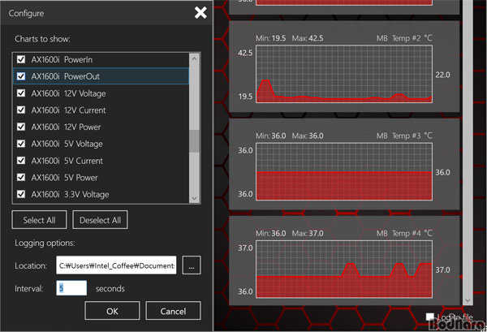The height and width of the screenshot is (332, 487).
Task: Click MB Temp #2 chart graph
Action: click(x=344, y=74)
